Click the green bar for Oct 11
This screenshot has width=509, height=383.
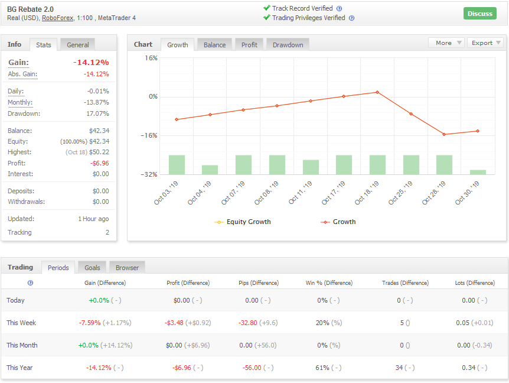pos(311,167)
